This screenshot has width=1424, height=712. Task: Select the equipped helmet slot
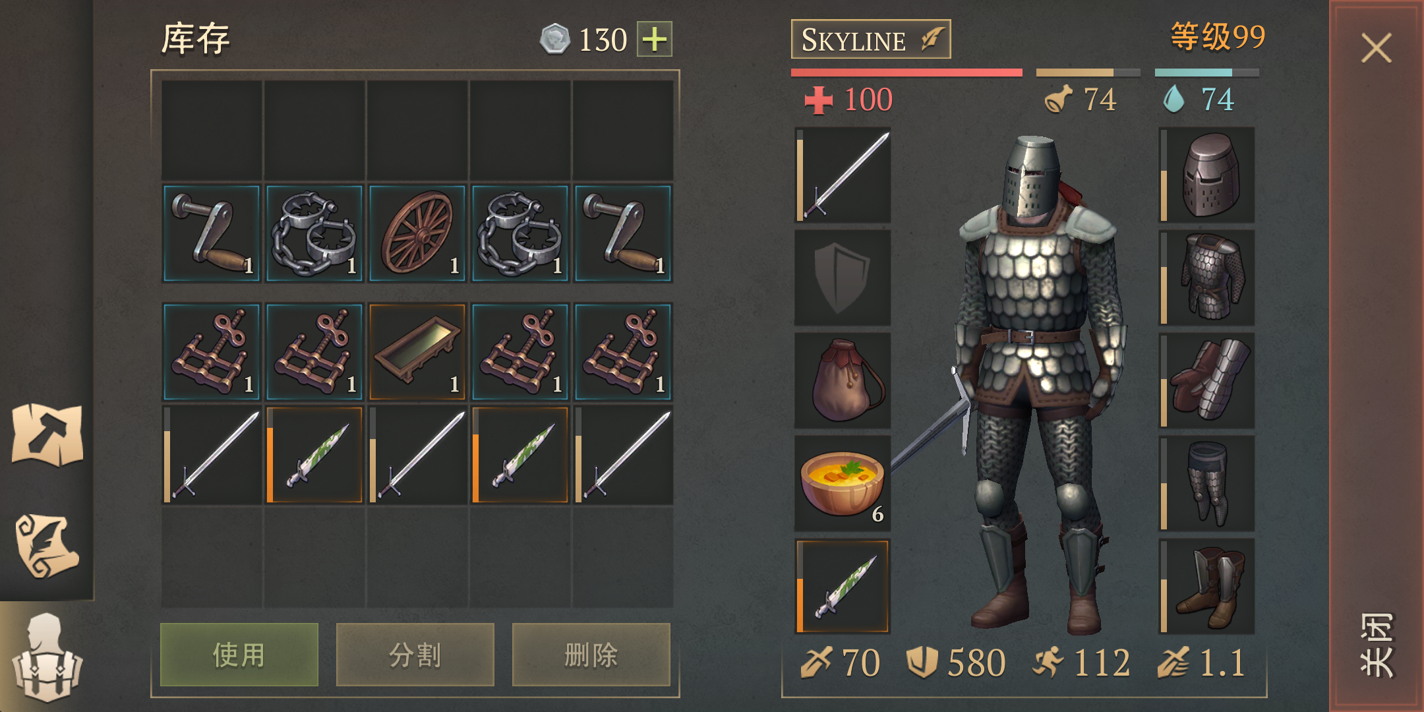(x=1206, y=175)
